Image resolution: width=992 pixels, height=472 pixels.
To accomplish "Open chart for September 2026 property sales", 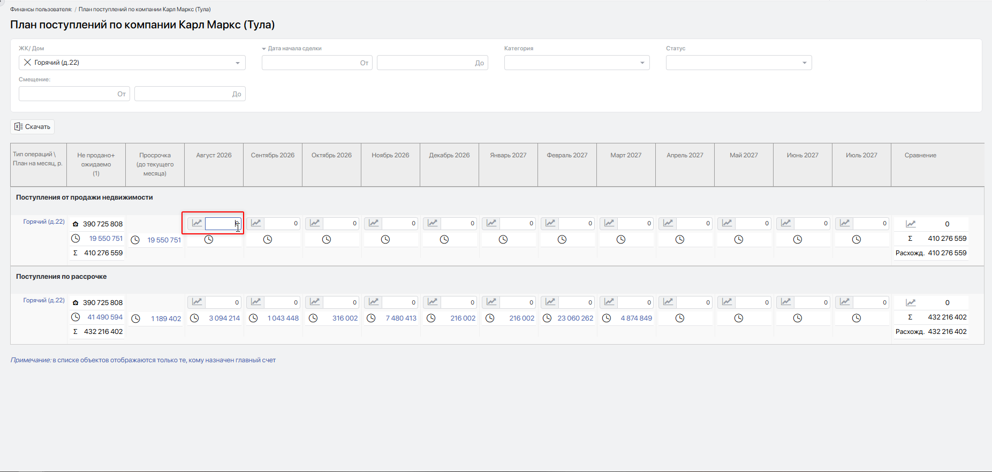I will pos(256,223).
